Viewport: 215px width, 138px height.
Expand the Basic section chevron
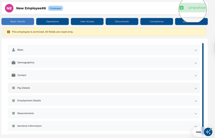pyautogui.click(x=196, y=50)
